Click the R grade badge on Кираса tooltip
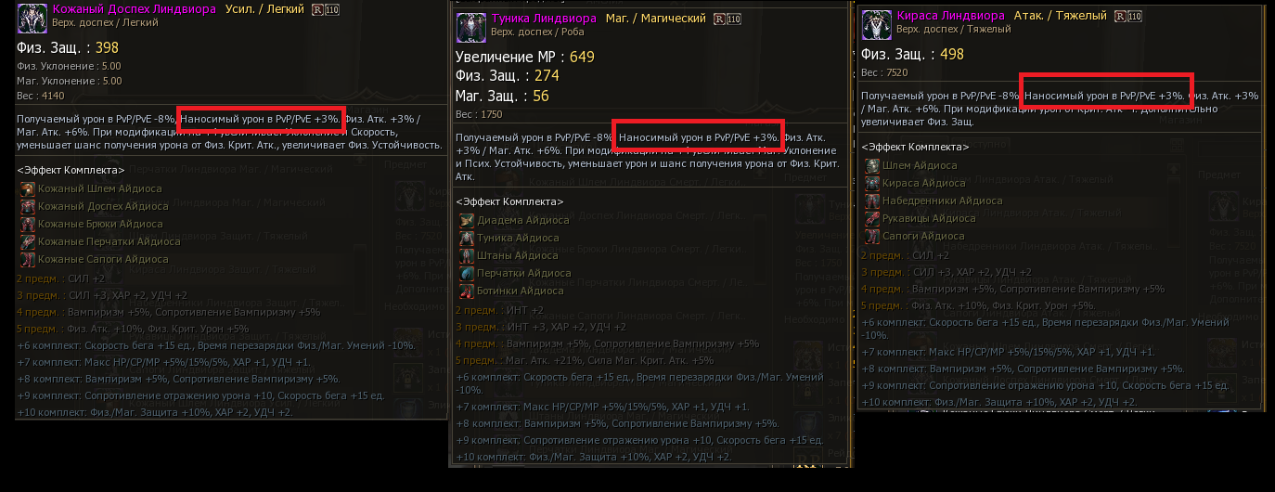The height and width of the screenshot is (492, 1275). (x=1120, y=17)
